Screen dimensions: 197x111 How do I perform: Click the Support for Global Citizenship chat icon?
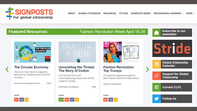tap(156, 76)
